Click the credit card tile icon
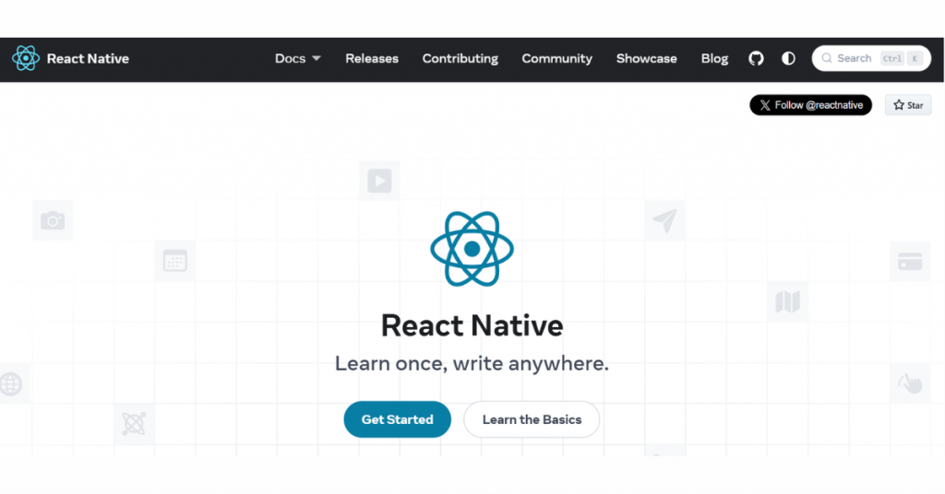This screenshot has height=494, width=945. (x=909, y=261)
